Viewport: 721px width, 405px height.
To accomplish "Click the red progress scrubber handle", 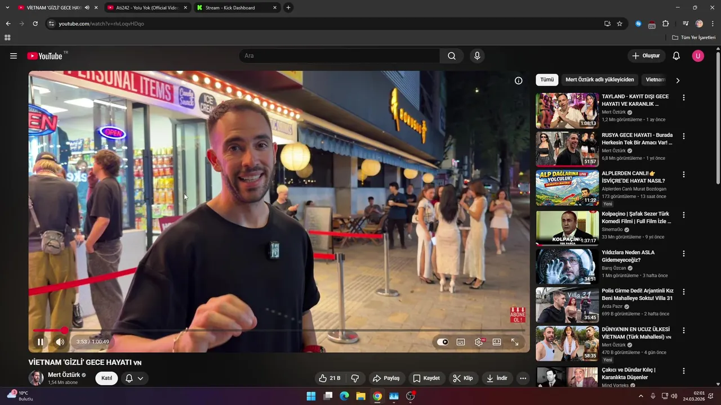I will pos(64,331).
